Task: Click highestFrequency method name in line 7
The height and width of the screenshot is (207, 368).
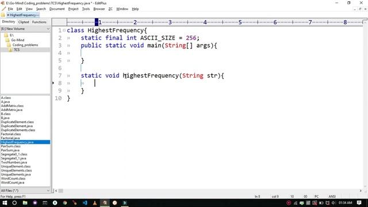Action: click(151, 75)
